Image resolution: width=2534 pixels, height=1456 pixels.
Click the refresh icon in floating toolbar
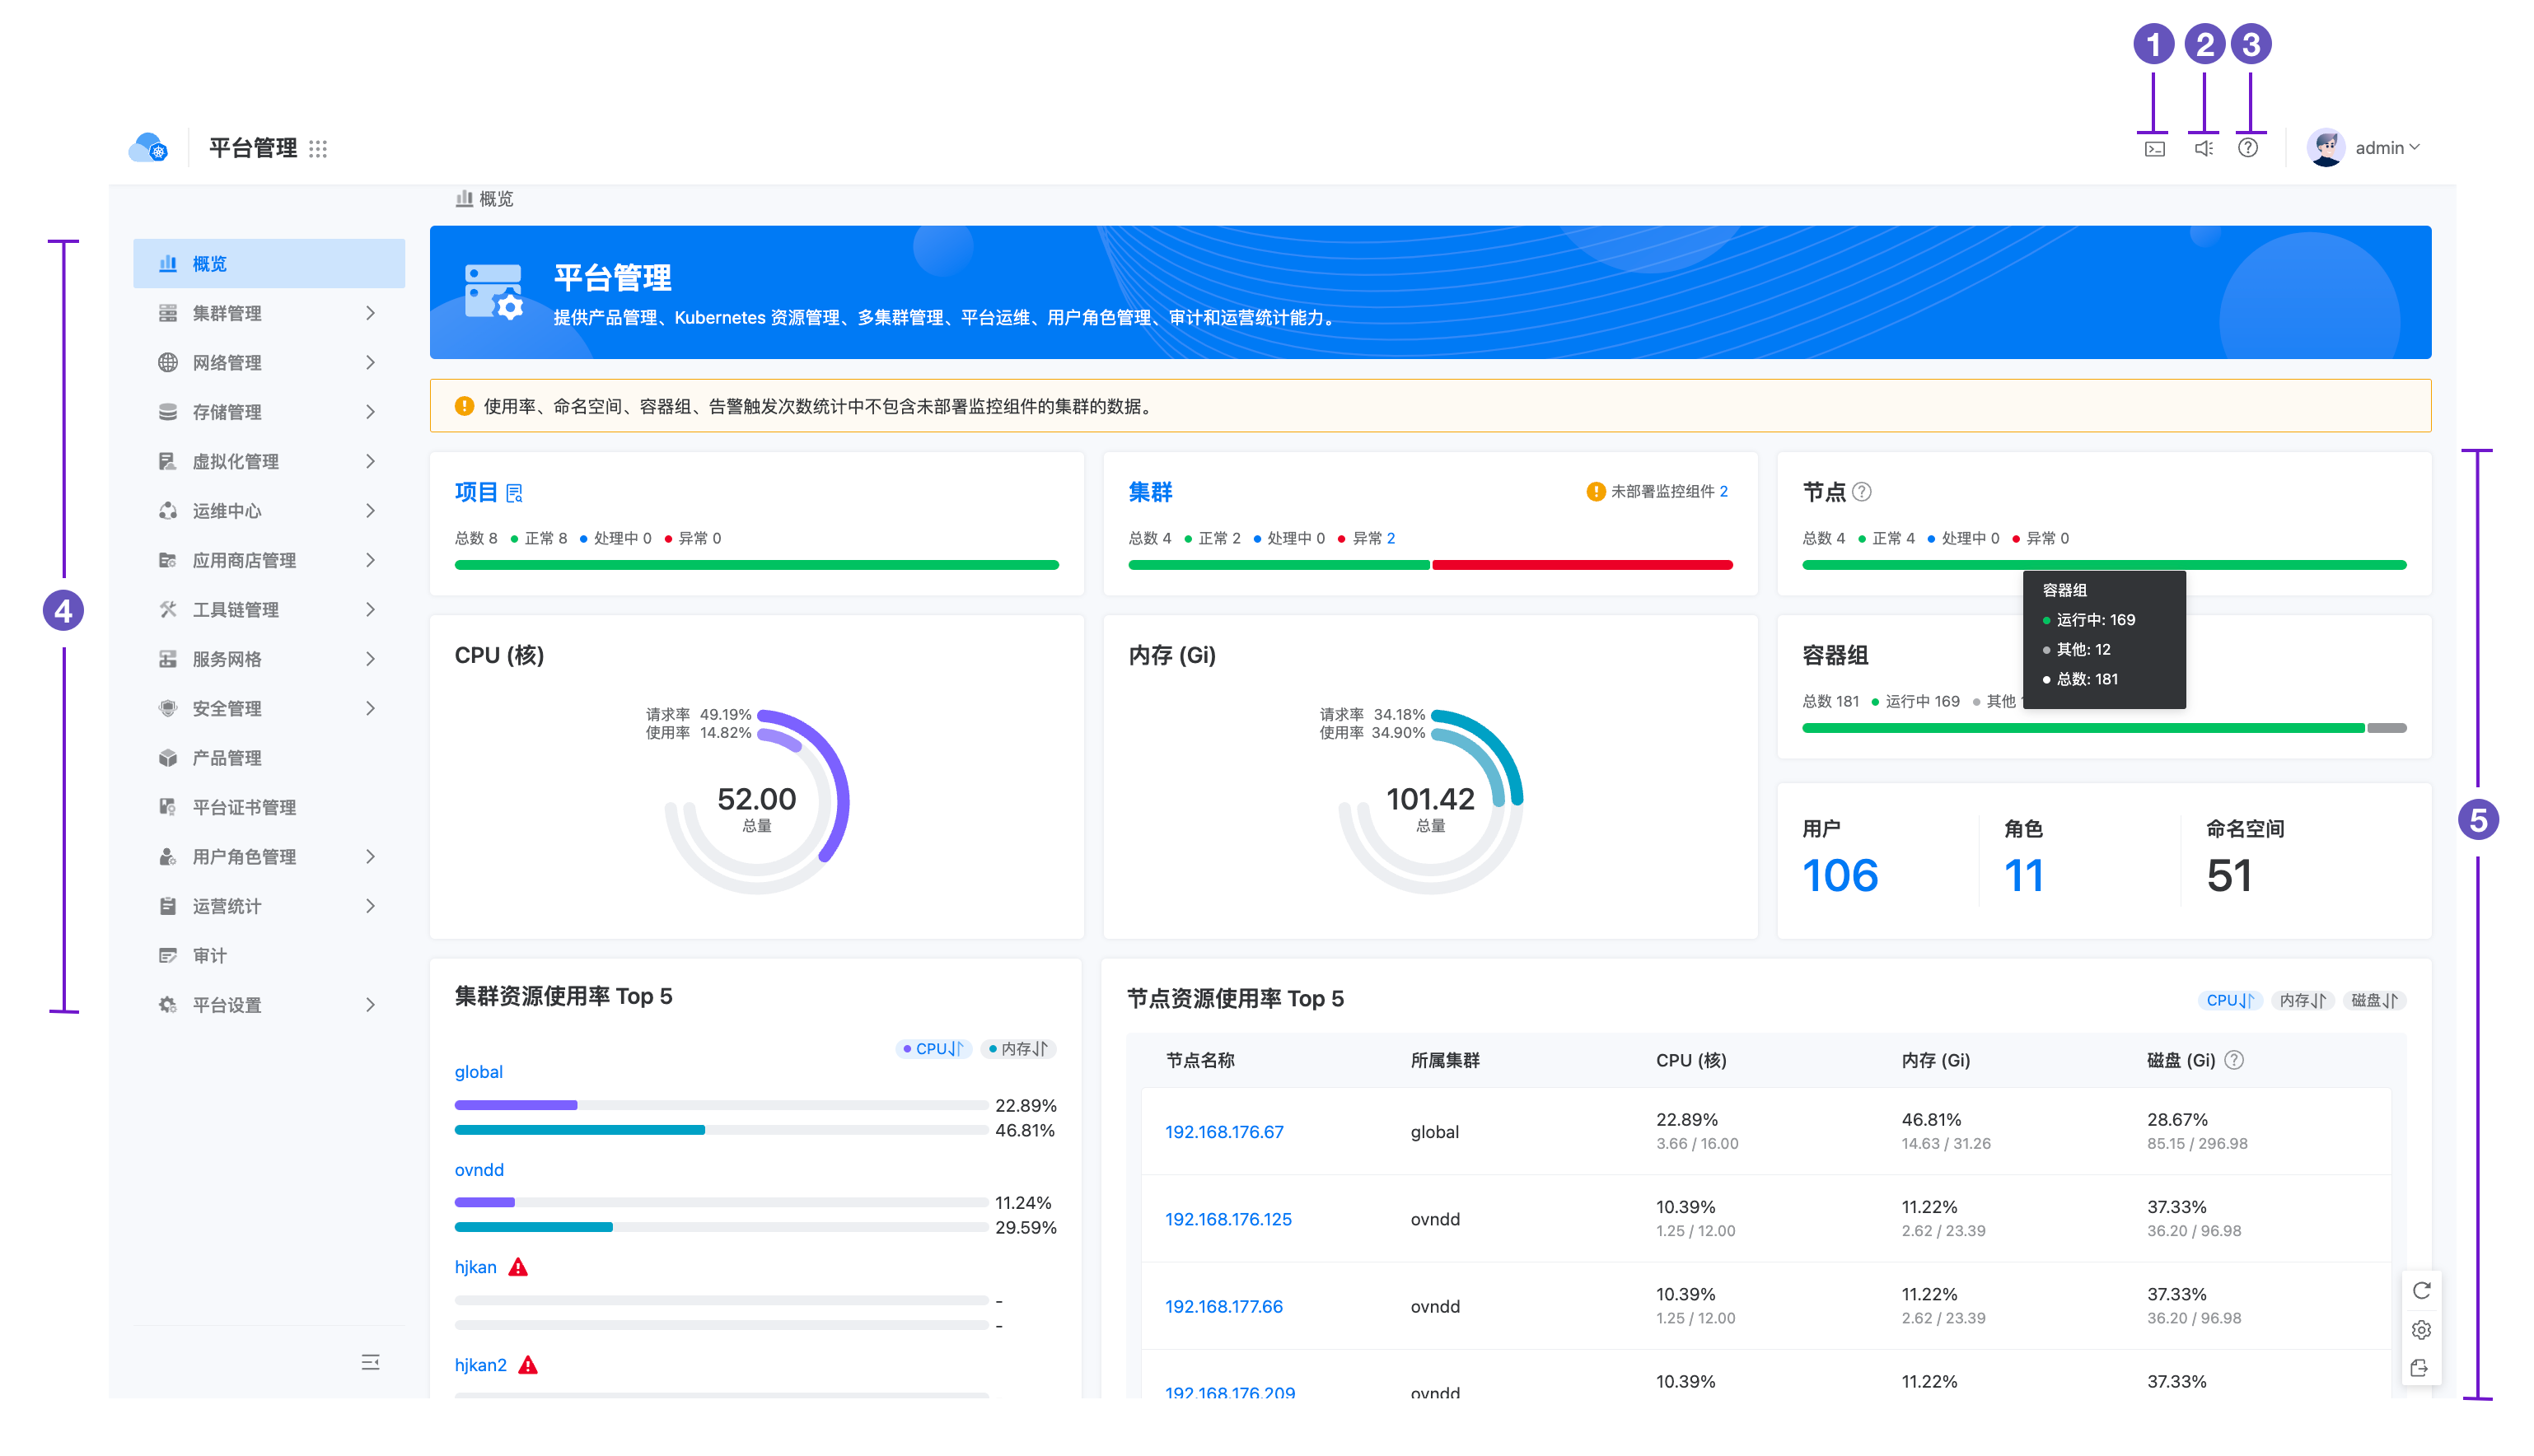click(2420, 1290)
